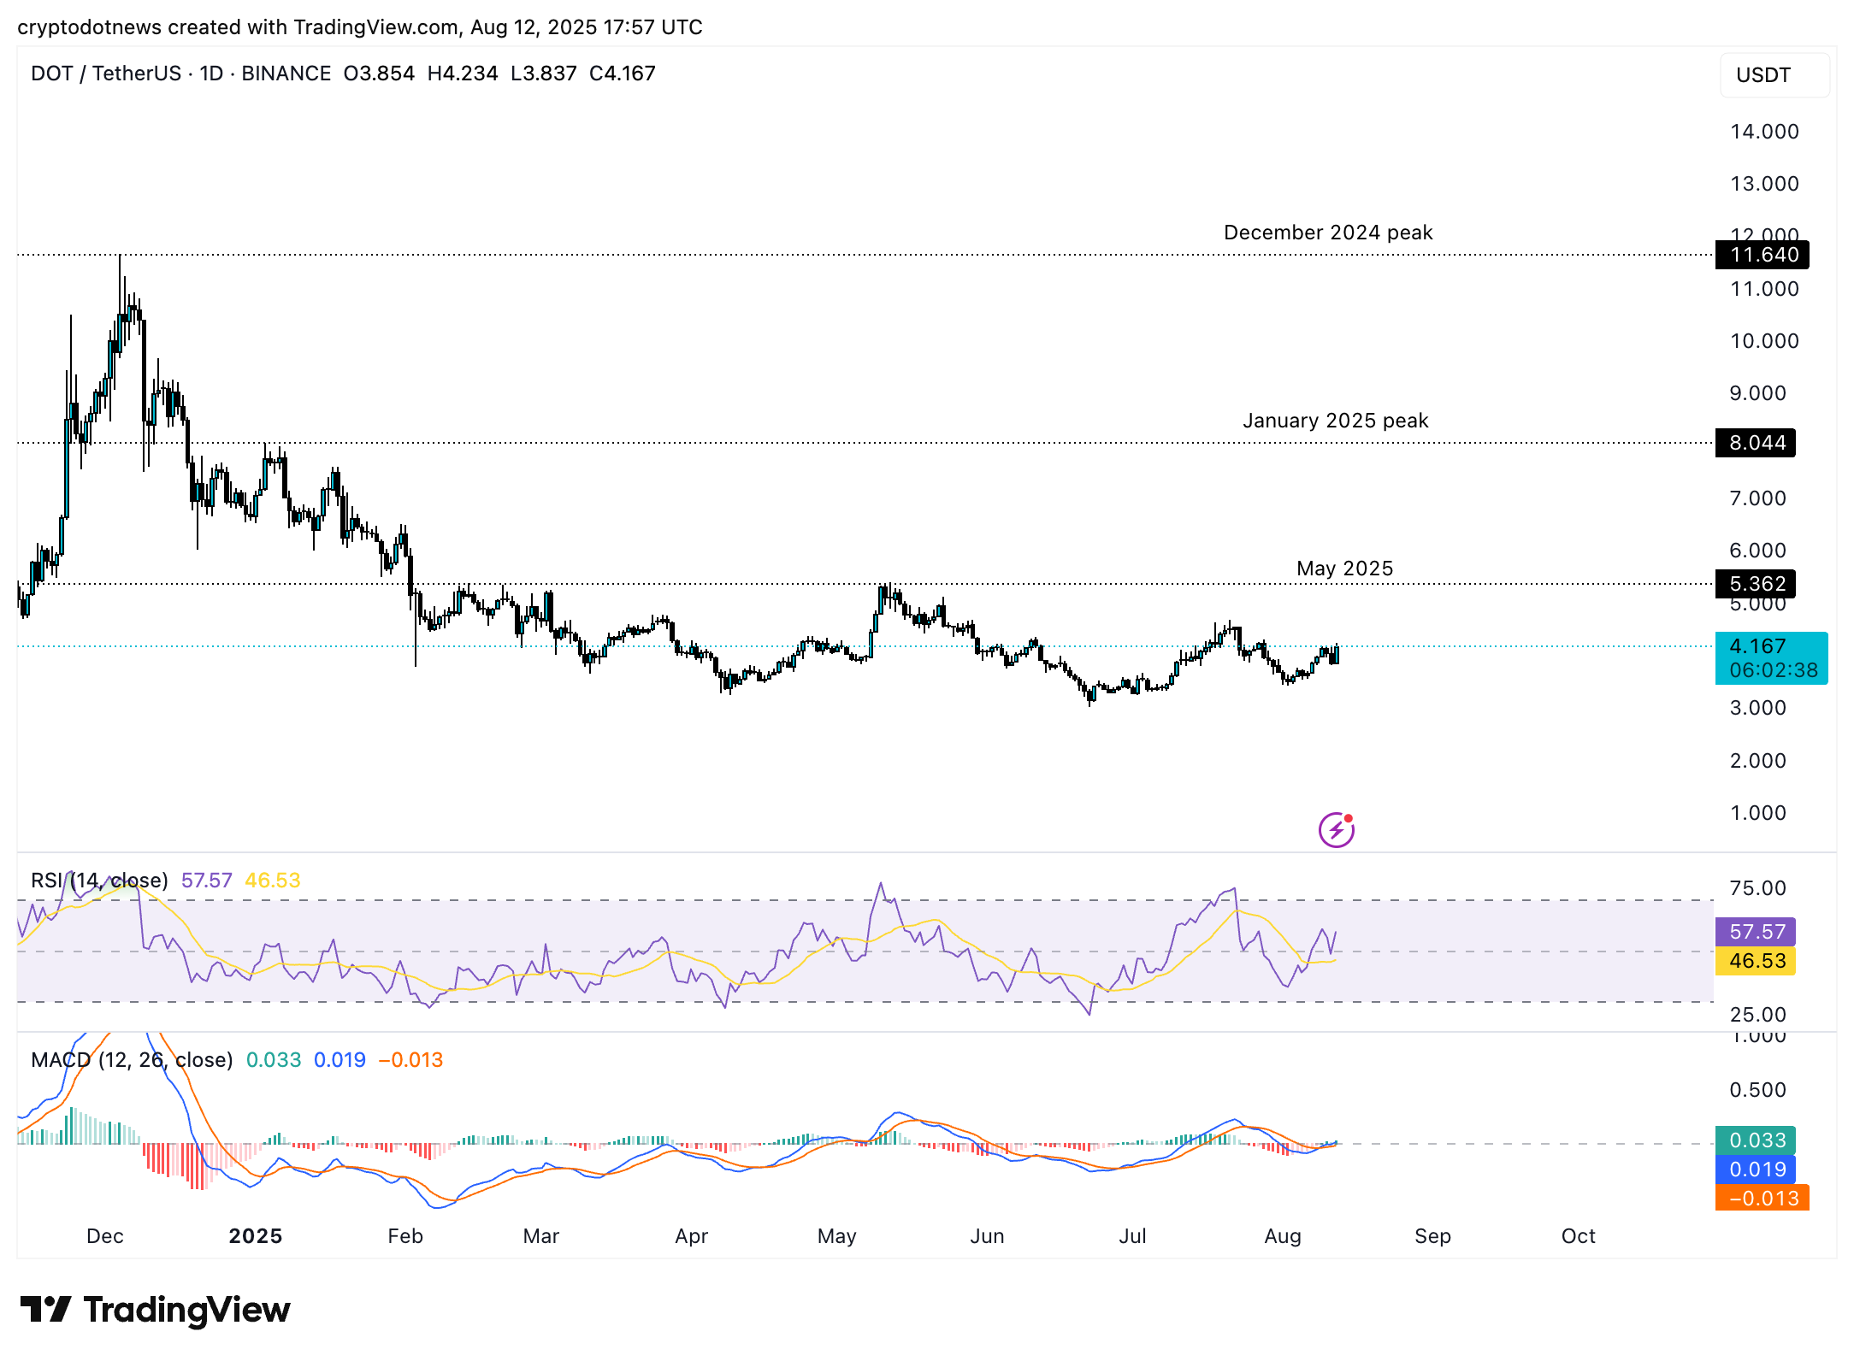Click the DOT / TetherUS symbol title
Screen dimensions: 1854x1361
106,74
